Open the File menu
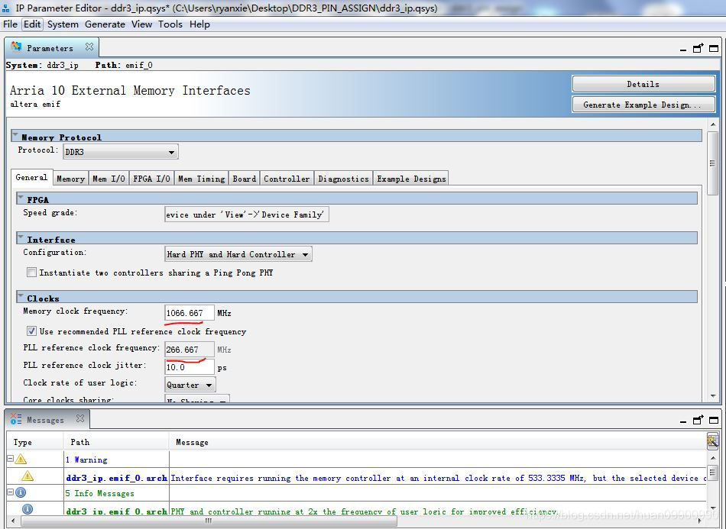The width and height of the screenshot is (726, 529). click(x=10, y=24)
